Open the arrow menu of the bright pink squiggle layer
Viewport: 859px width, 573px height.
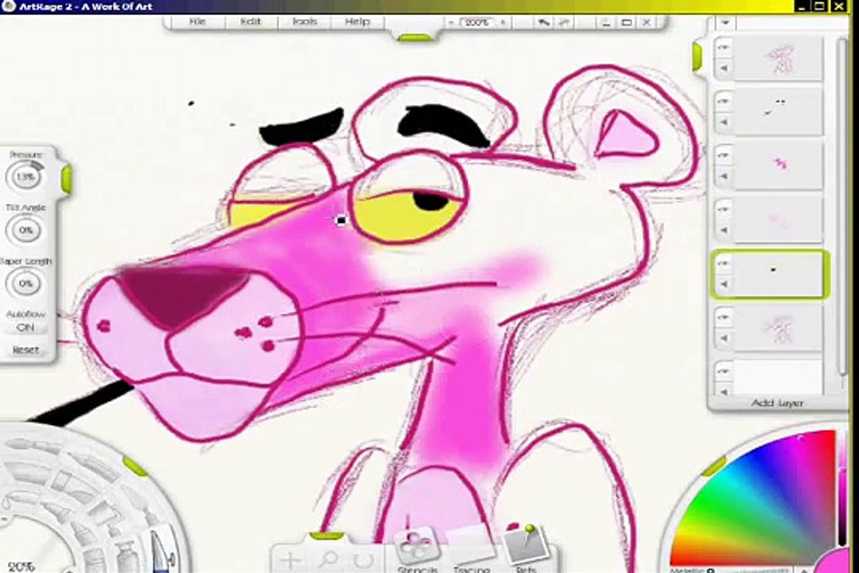(724, 177)
